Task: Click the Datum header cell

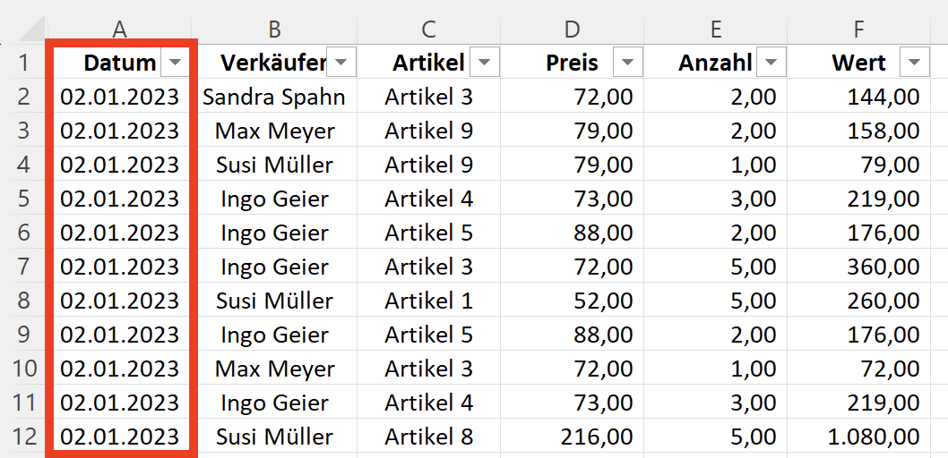Action: (119, 62)
